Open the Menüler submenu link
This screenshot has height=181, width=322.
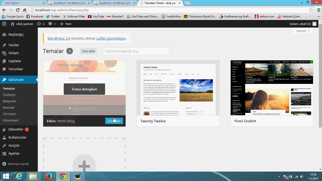pos(9,107)
